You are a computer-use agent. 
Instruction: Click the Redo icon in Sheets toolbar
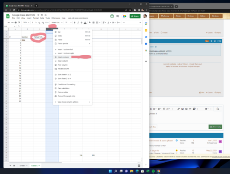[x=12, y=23]
